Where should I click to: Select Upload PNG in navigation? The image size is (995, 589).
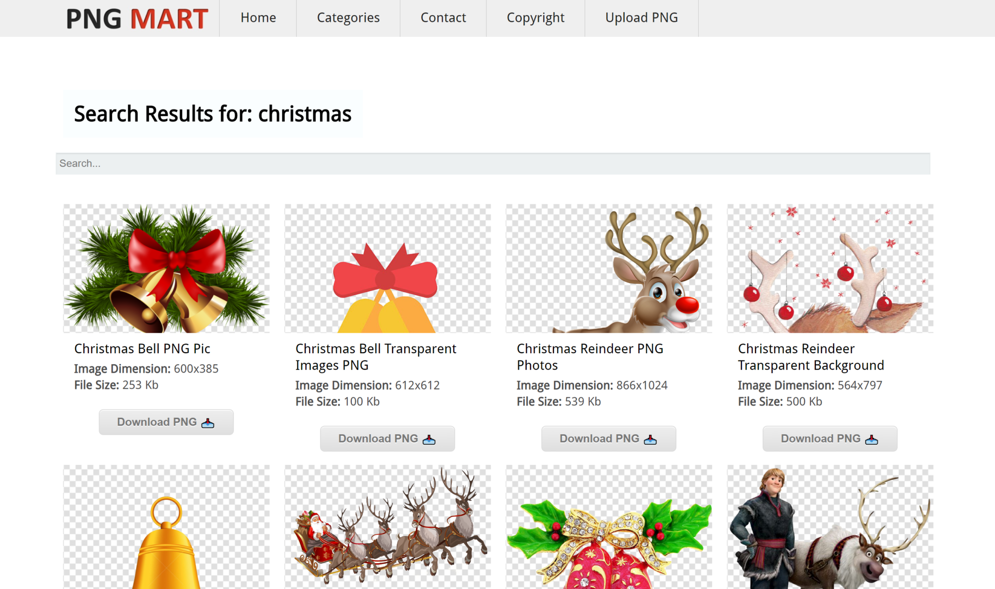pos(641,18)
